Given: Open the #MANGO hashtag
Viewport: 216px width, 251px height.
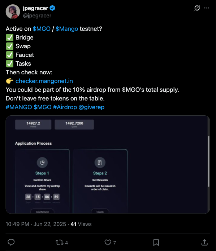Looking at the screenshot, I should pos(19,107).
